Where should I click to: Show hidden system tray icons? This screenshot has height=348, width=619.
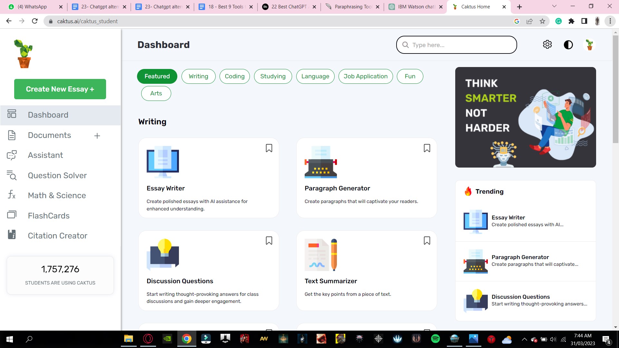[x=524, y=339]
